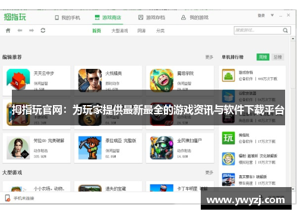Screen dimensions: 297x215
Task: Open the 劳拉GO game icon
Action: [18, 148]
